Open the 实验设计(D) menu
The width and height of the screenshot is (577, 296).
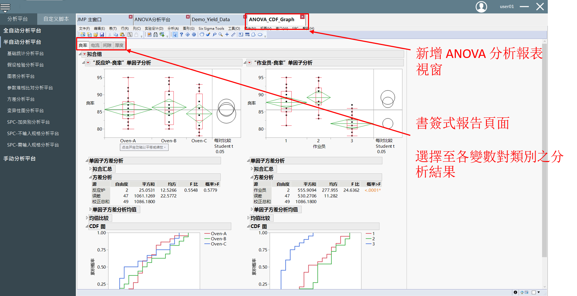(x=154, y=28)
